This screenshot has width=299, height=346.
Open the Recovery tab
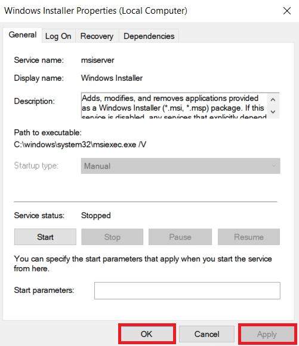[97, 36]
